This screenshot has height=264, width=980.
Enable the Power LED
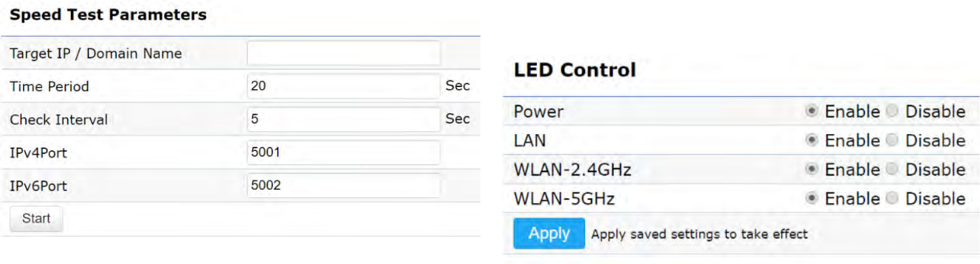(x=811, y=112)
